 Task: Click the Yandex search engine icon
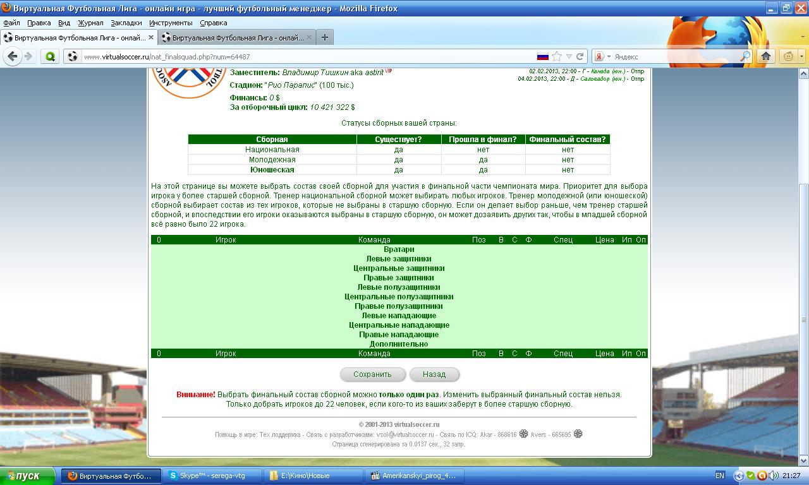click(x=599, y=56)
